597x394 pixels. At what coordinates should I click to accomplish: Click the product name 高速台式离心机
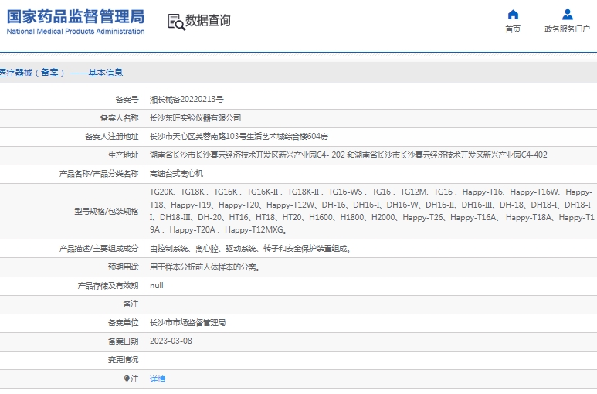pos(176,174)
